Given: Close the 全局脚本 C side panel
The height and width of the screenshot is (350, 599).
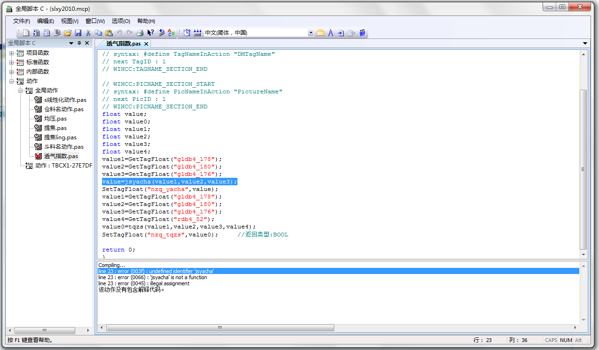Looking at the screenshot, I should click(x=87, y=43).
